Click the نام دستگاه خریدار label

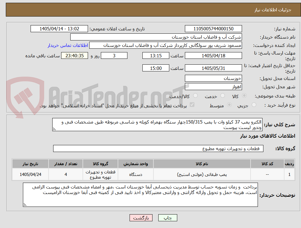point(277,37)
